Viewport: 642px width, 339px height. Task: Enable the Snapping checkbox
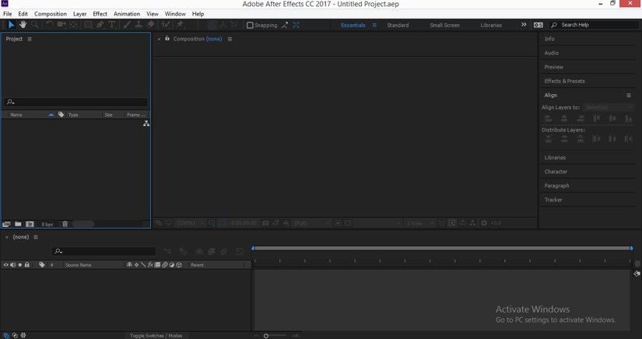(250, 26)
